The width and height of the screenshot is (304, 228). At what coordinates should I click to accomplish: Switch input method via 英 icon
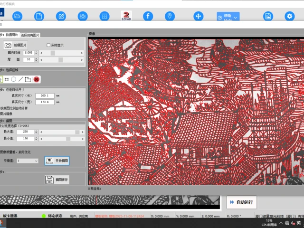point(299,223)
